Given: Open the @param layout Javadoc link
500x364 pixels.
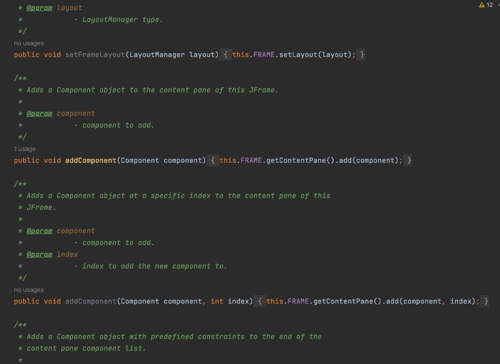Looking at the screenshot, I should click(x=39, y=8).
